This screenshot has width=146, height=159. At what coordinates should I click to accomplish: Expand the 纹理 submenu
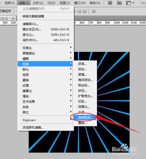tap(46, 85)
